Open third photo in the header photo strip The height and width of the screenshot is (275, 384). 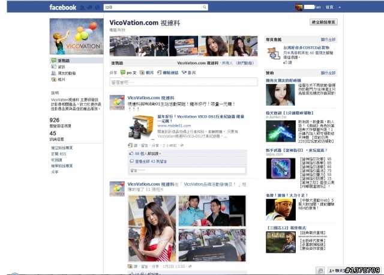tap(184, 46)
